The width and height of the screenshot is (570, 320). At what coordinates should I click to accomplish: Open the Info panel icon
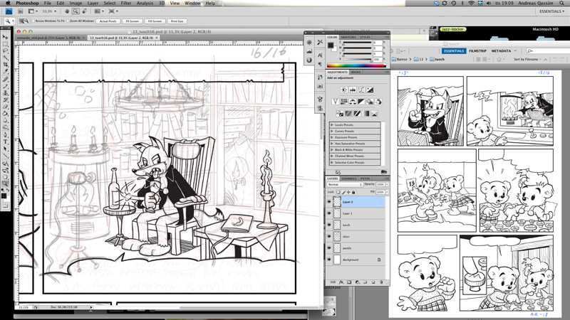(x=309, y=60)
